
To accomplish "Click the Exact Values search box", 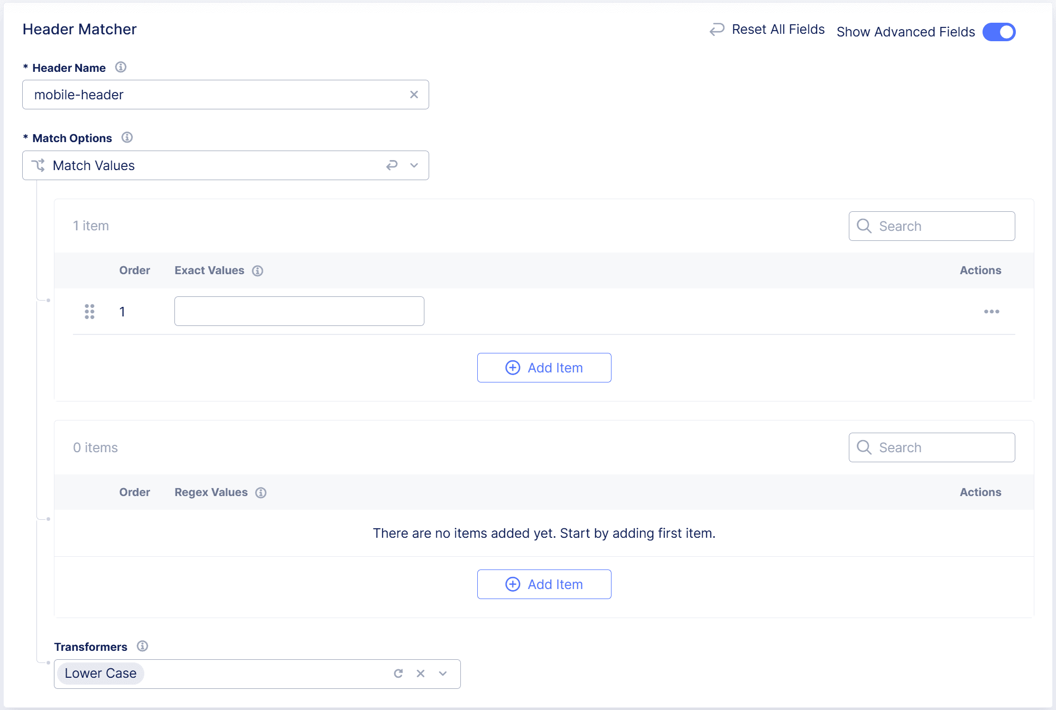I will (932, 226).
